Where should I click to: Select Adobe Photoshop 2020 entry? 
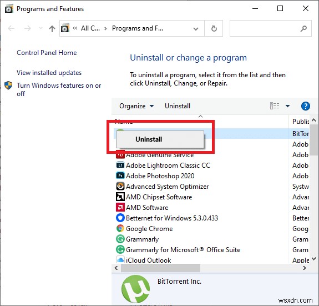click(160, 176)
